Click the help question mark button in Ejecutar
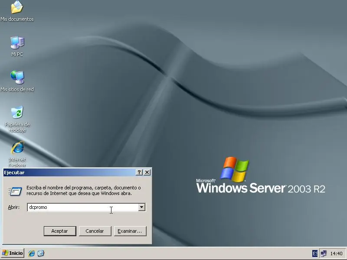The image size is (347, 260). (139, 172)
